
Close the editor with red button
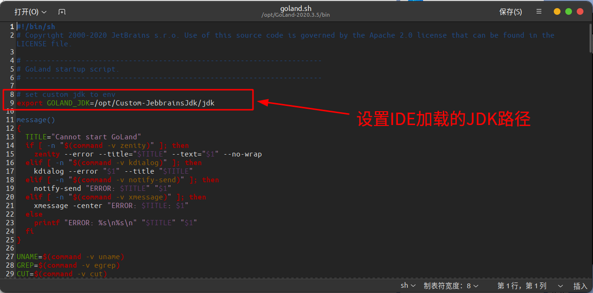(x=580, y=11)
